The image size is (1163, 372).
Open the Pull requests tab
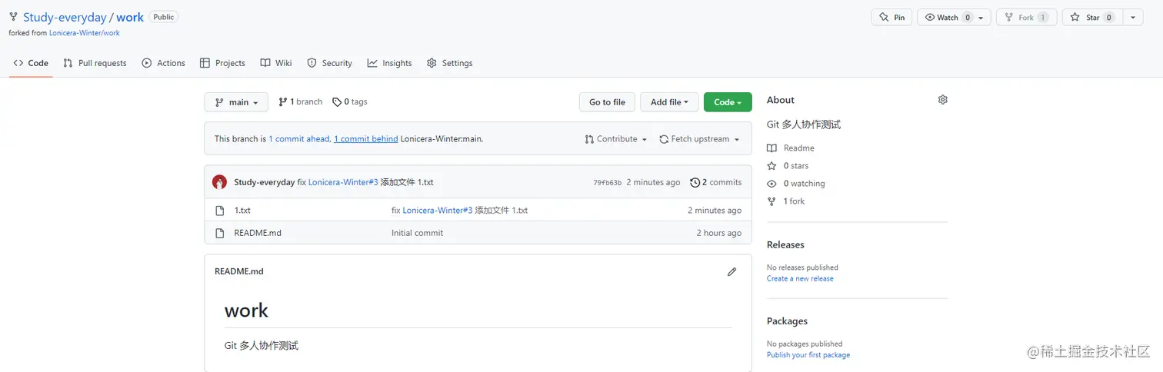pos(95,63)
